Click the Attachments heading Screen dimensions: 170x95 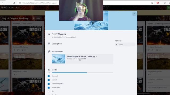pyautogui.click(x=57, y=52)
